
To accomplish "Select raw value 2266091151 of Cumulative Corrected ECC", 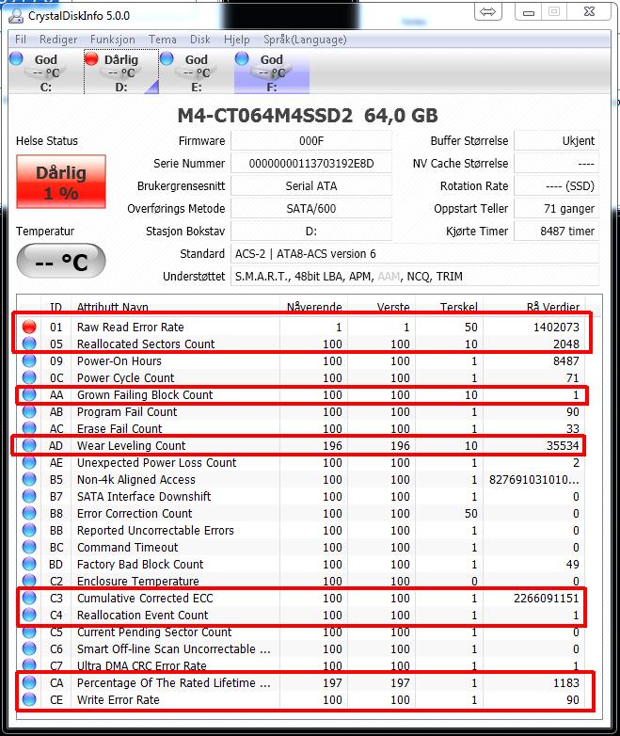I will tap(547, 598).
